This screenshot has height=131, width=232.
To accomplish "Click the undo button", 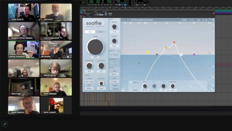I will pos(184,20).
